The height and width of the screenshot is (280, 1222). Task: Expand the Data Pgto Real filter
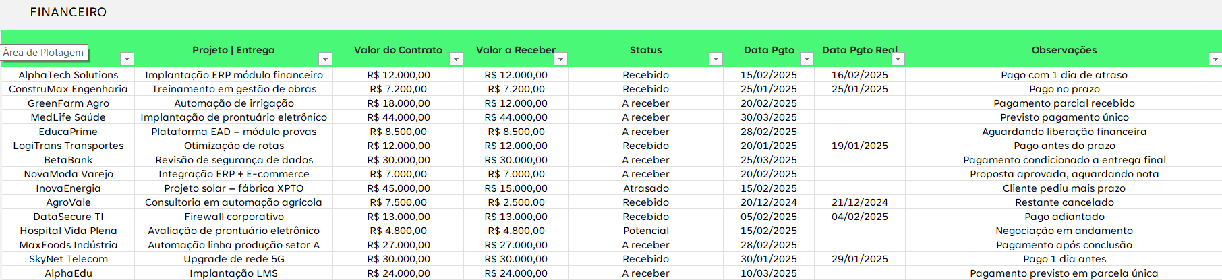pos(898,59)
